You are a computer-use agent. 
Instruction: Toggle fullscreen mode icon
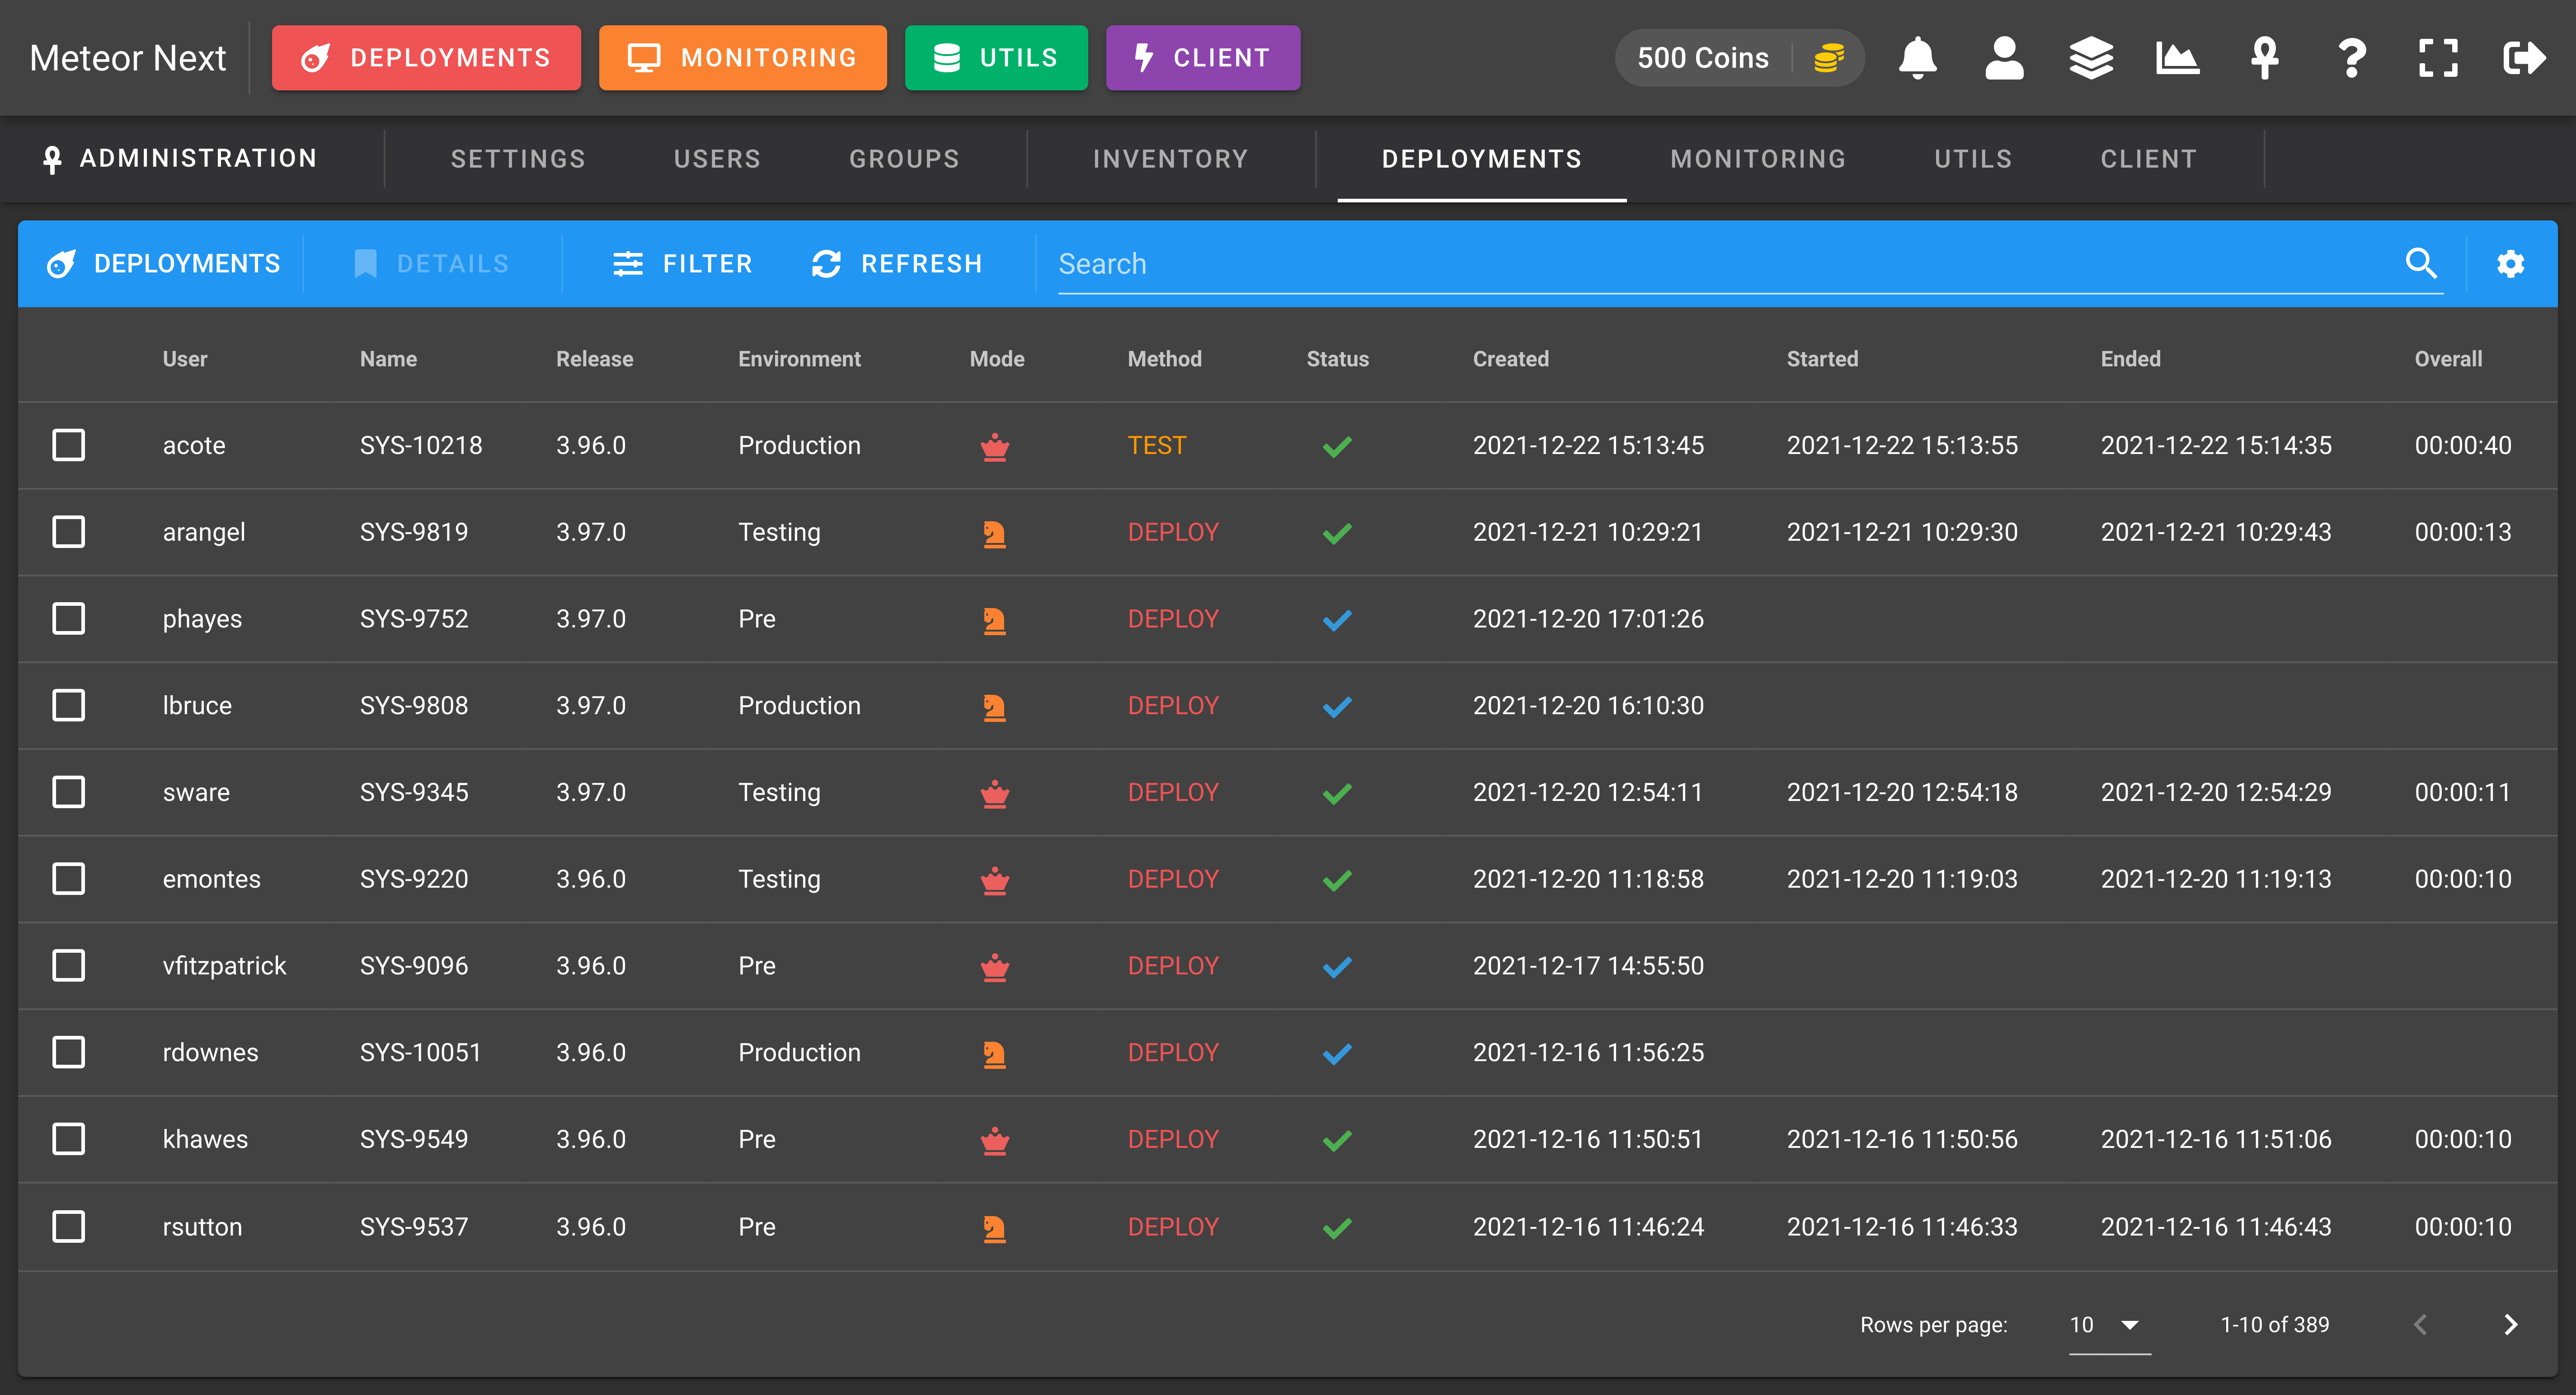(2438, 58)
